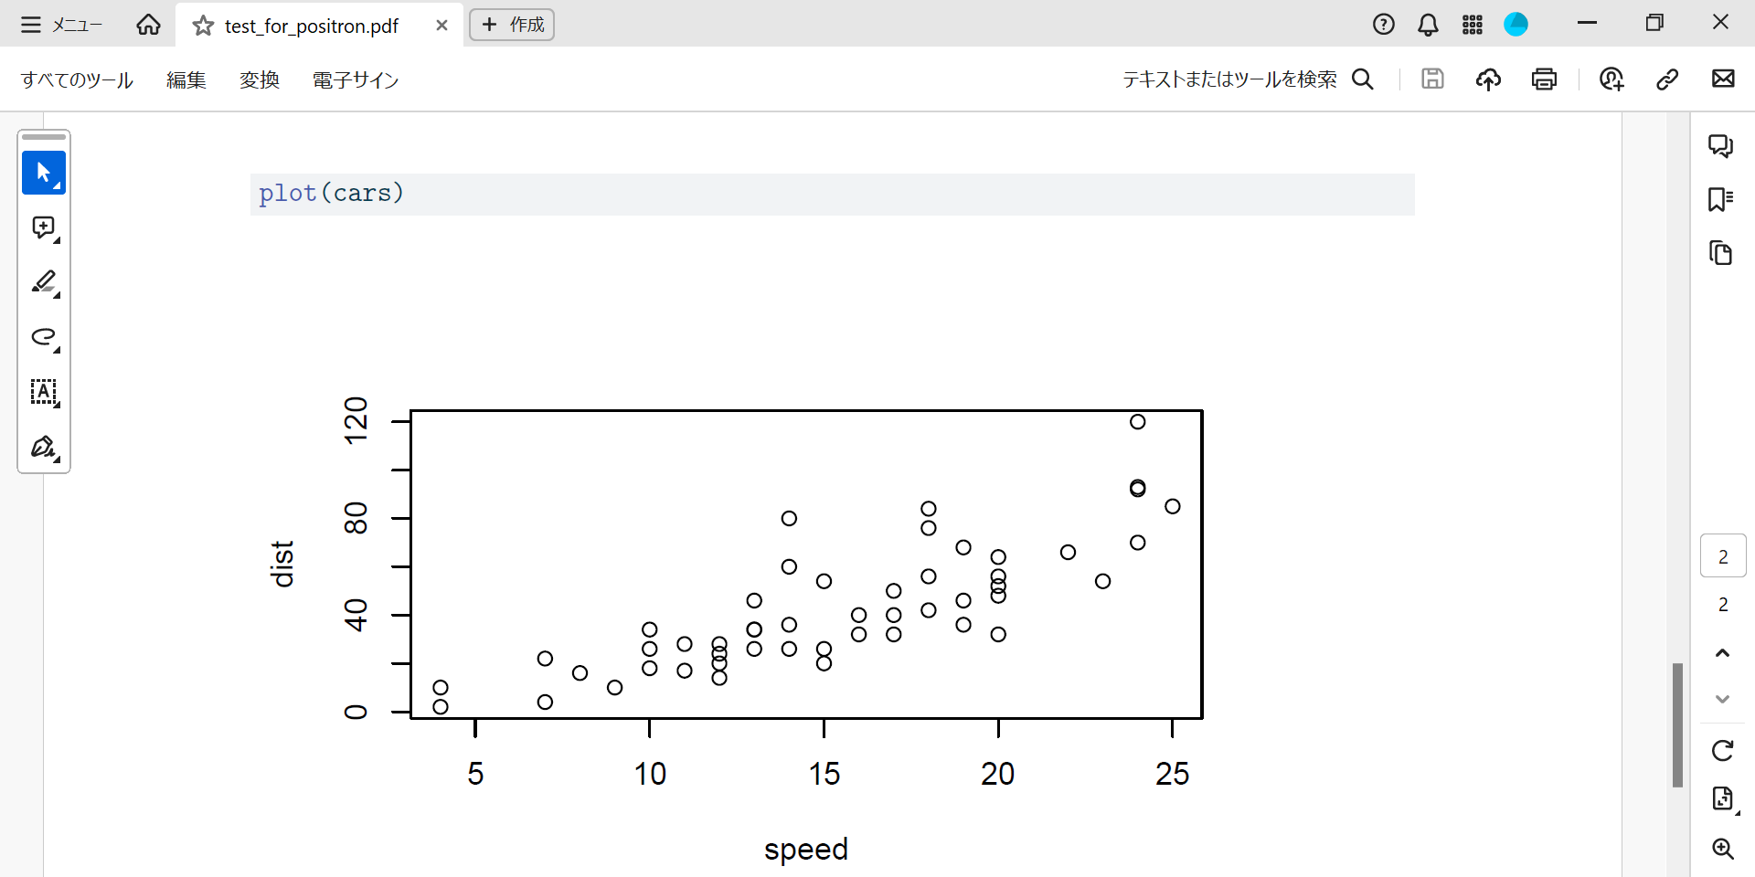Open the page thumbnails panel
The image size is (1755, 877).
pos(1720,253)
